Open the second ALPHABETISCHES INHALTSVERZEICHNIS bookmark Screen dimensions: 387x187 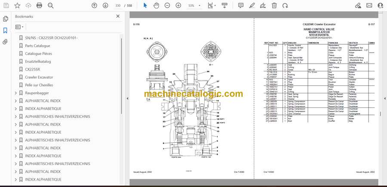pyautogui.click(x=57, y=140)
